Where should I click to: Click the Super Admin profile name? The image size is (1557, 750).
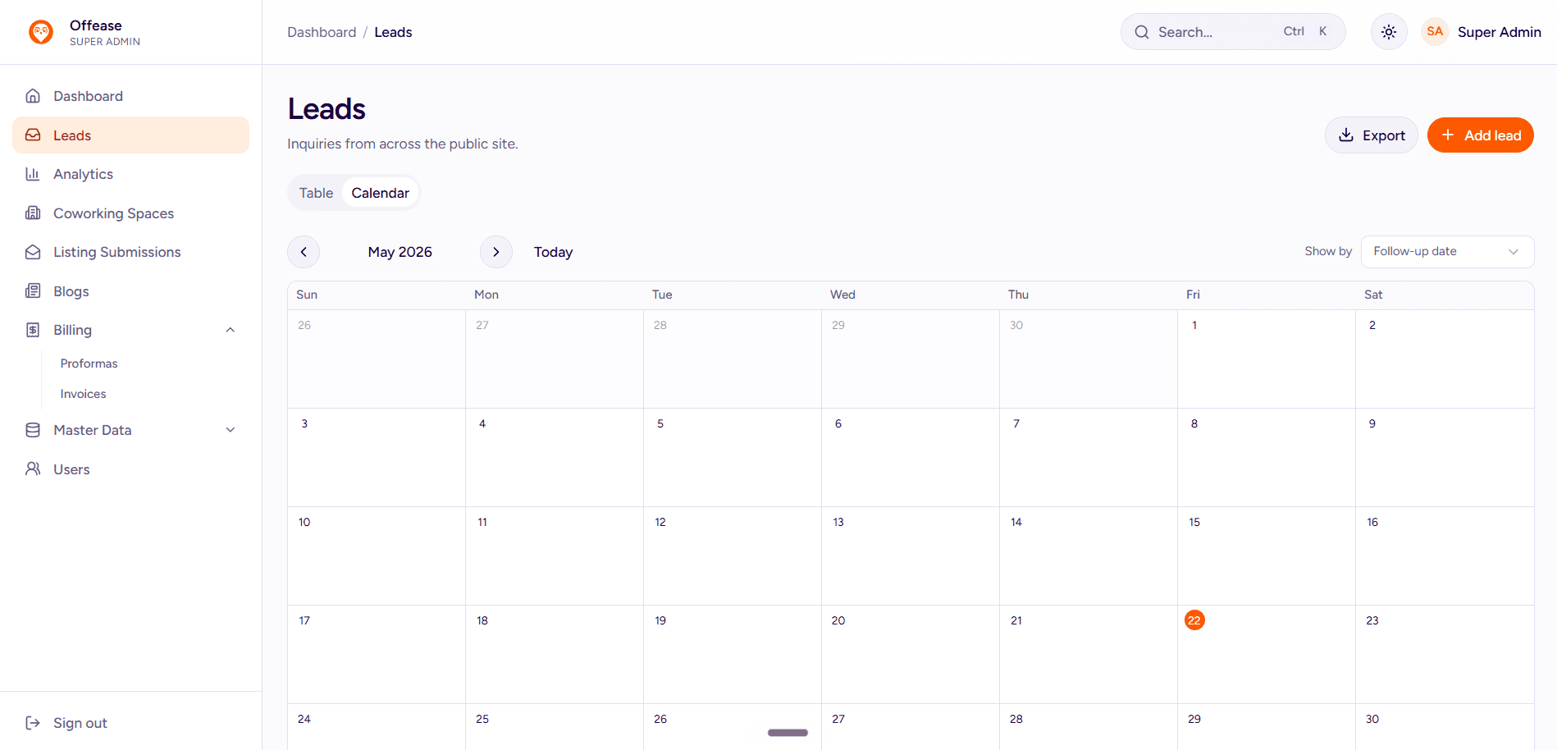1499,32
